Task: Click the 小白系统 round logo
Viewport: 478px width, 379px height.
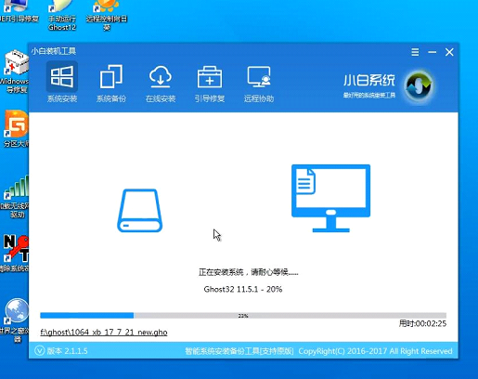Action: [419, 85]
